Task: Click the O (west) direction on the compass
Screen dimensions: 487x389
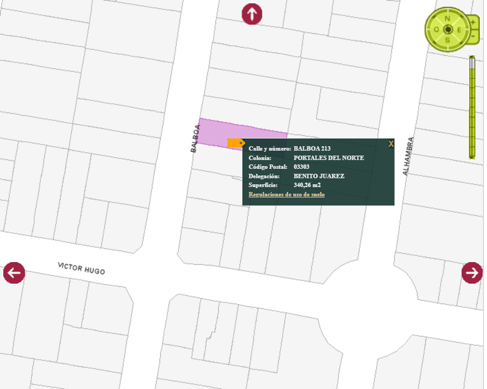Action: click(436, 29)
